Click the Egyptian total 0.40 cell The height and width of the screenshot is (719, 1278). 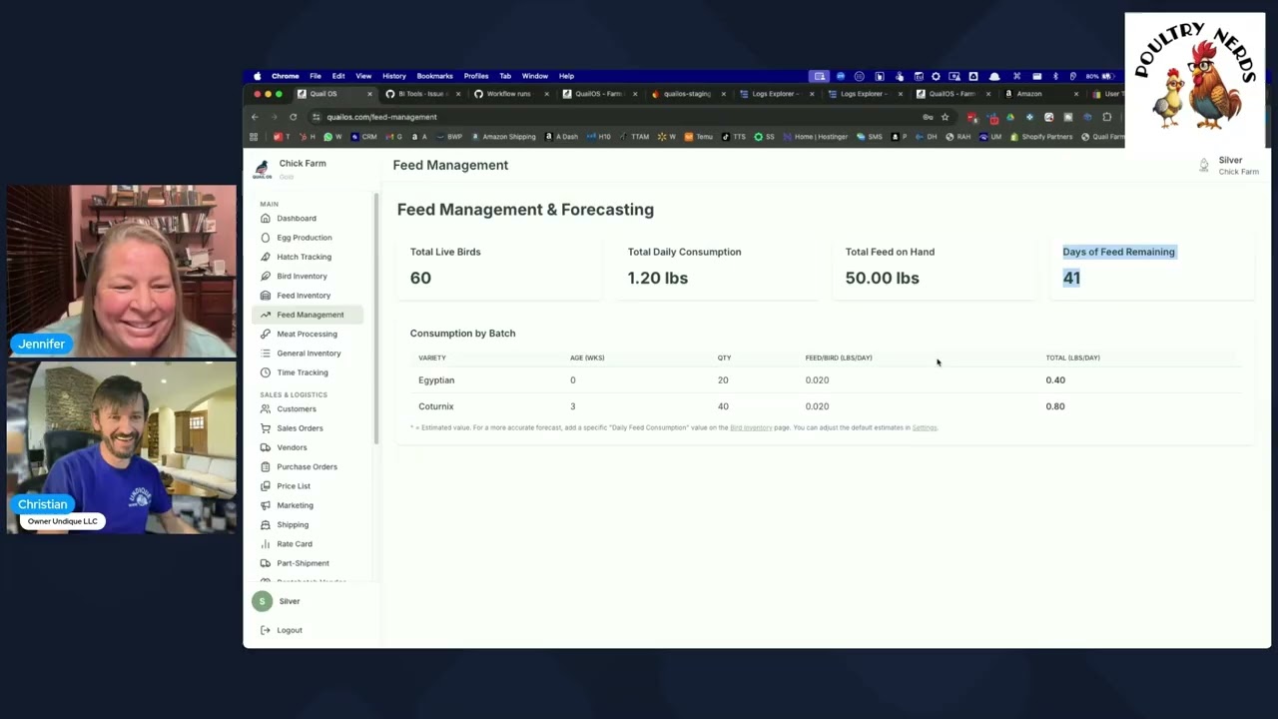pyautogui.click(x=1055, y=380)
